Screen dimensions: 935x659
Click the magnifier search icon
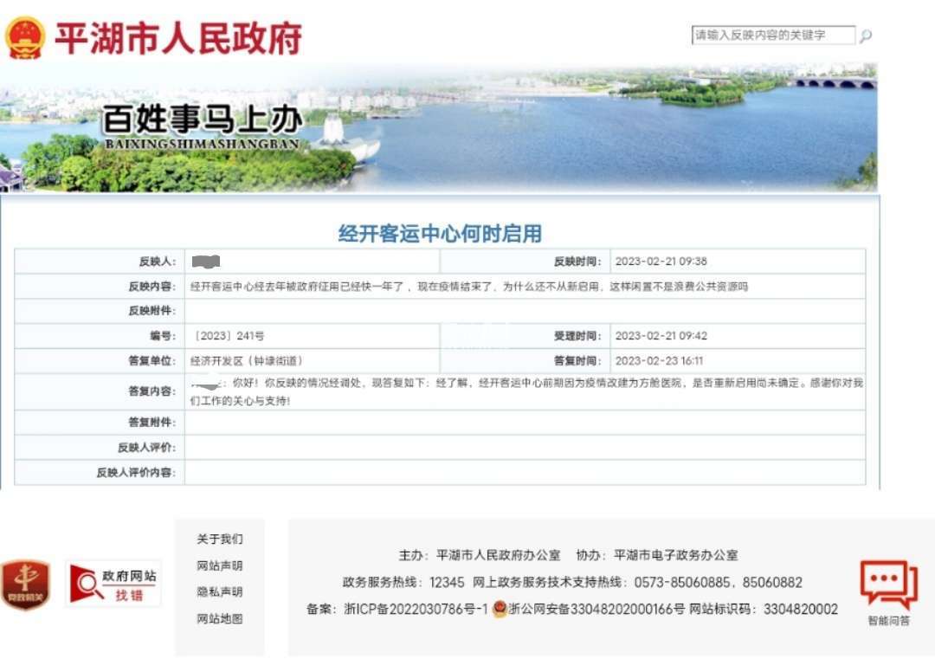click(x=865, y=36)
